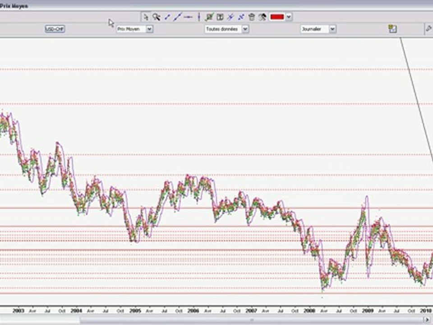Click the scroll right arrow button
This screenshot has width=433, height=325.
[x=428, y=320]
